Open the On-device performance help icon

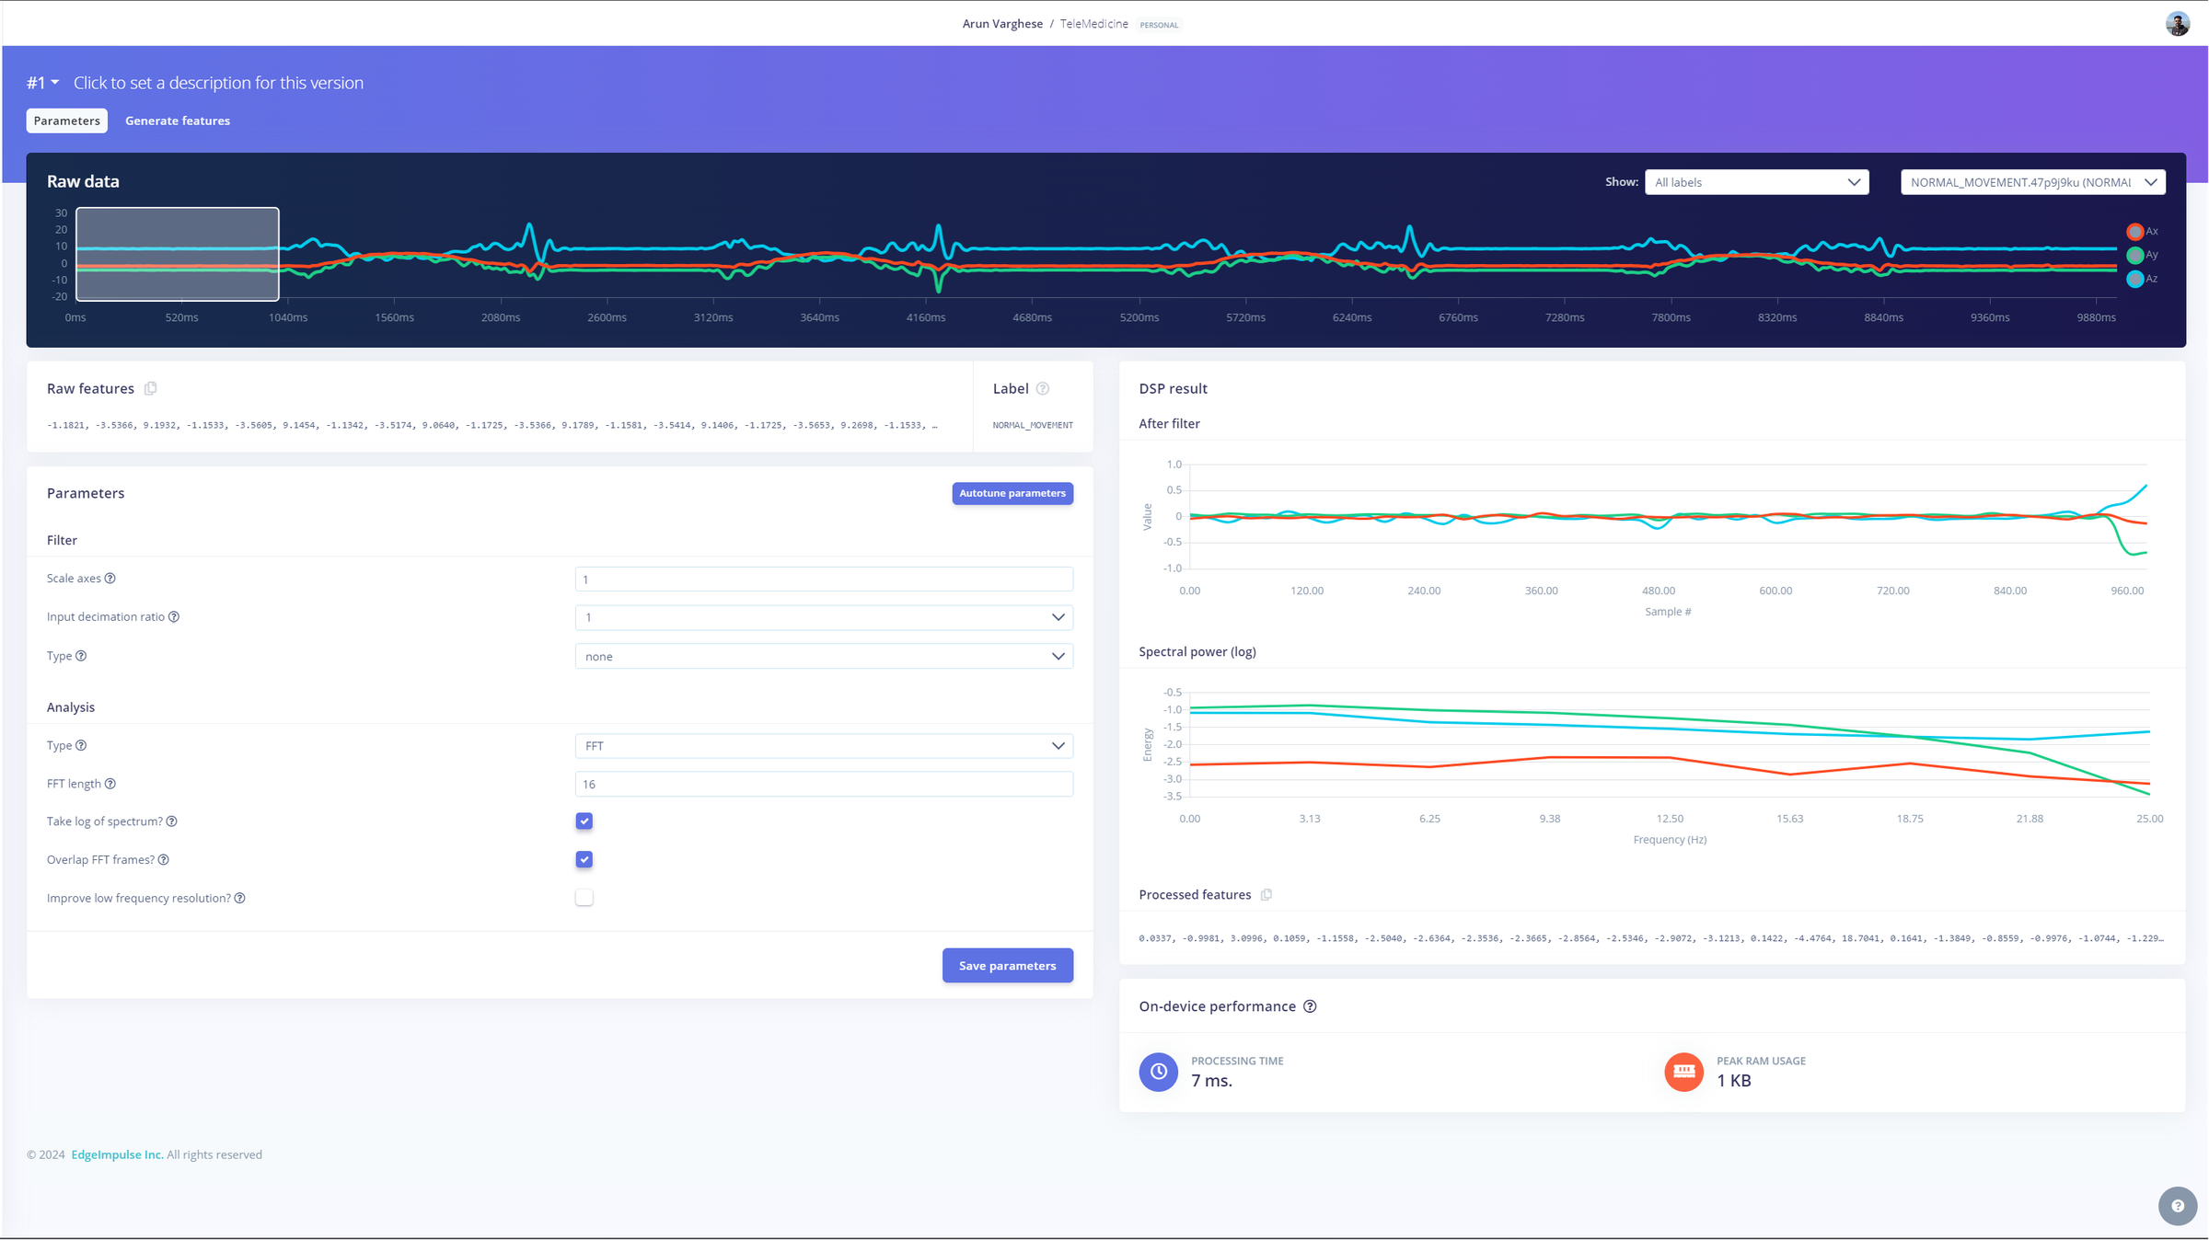[x=1310, y=1006]
